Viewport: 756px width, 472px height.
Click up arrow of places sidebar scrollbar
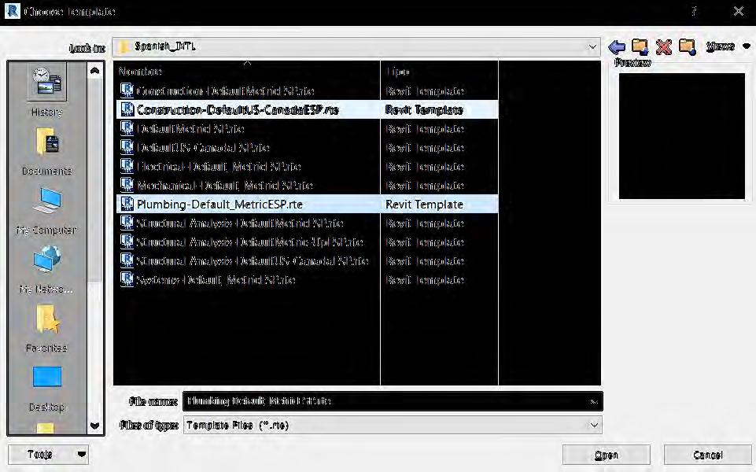tap(95, 71)
